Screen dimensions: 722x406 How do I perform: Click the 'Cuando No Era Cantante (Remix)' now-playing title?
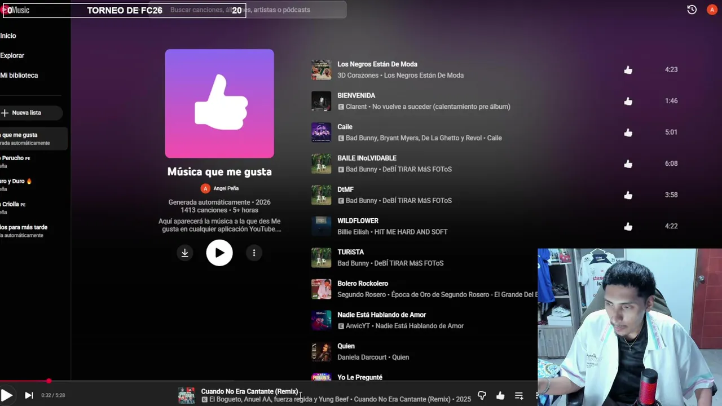pyautogui.click(x=249, y=391)
